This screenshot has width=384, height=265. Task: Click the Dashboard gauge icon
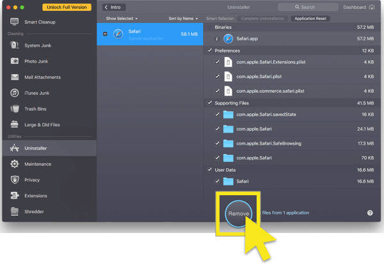click(x=372, y=7)
